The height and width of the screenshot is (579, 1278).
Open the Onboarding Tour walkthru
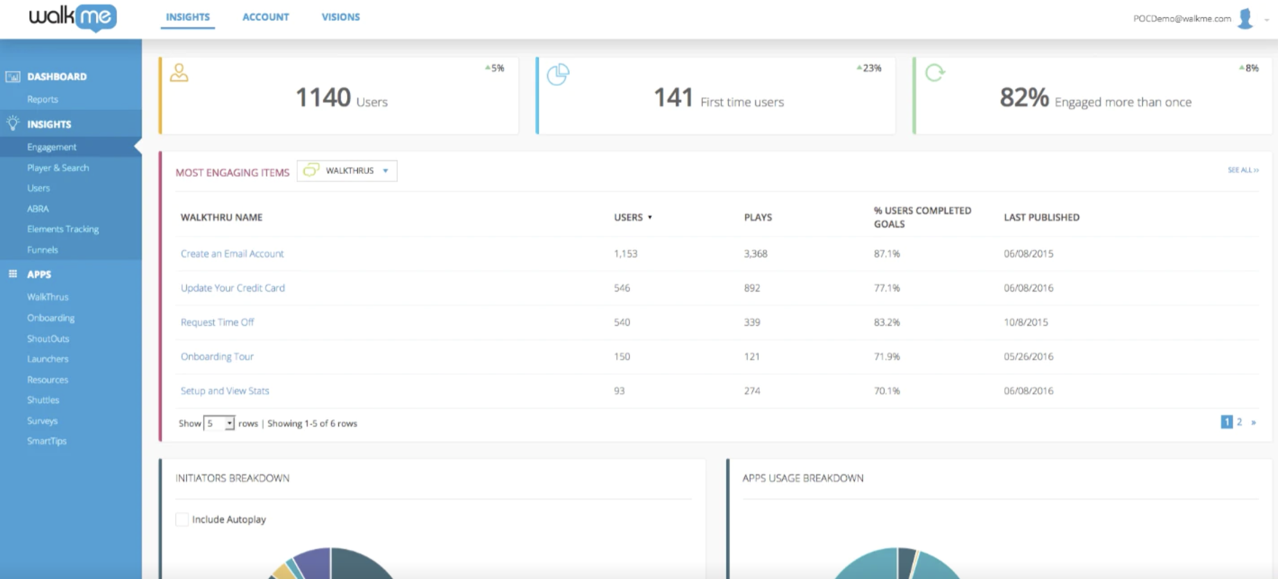click(217, 356)
